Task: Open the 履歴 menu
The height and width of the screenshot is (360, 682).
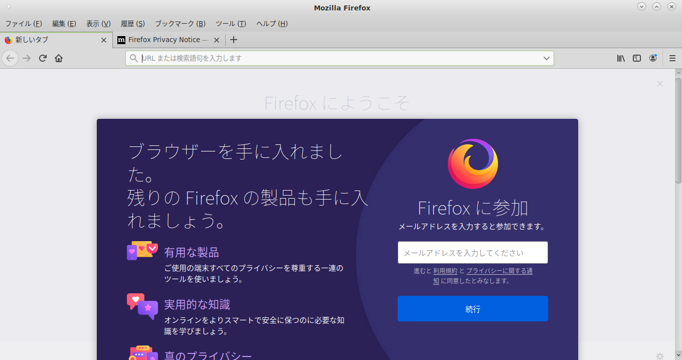Action: pyautogui.click(x=133, y=24)
